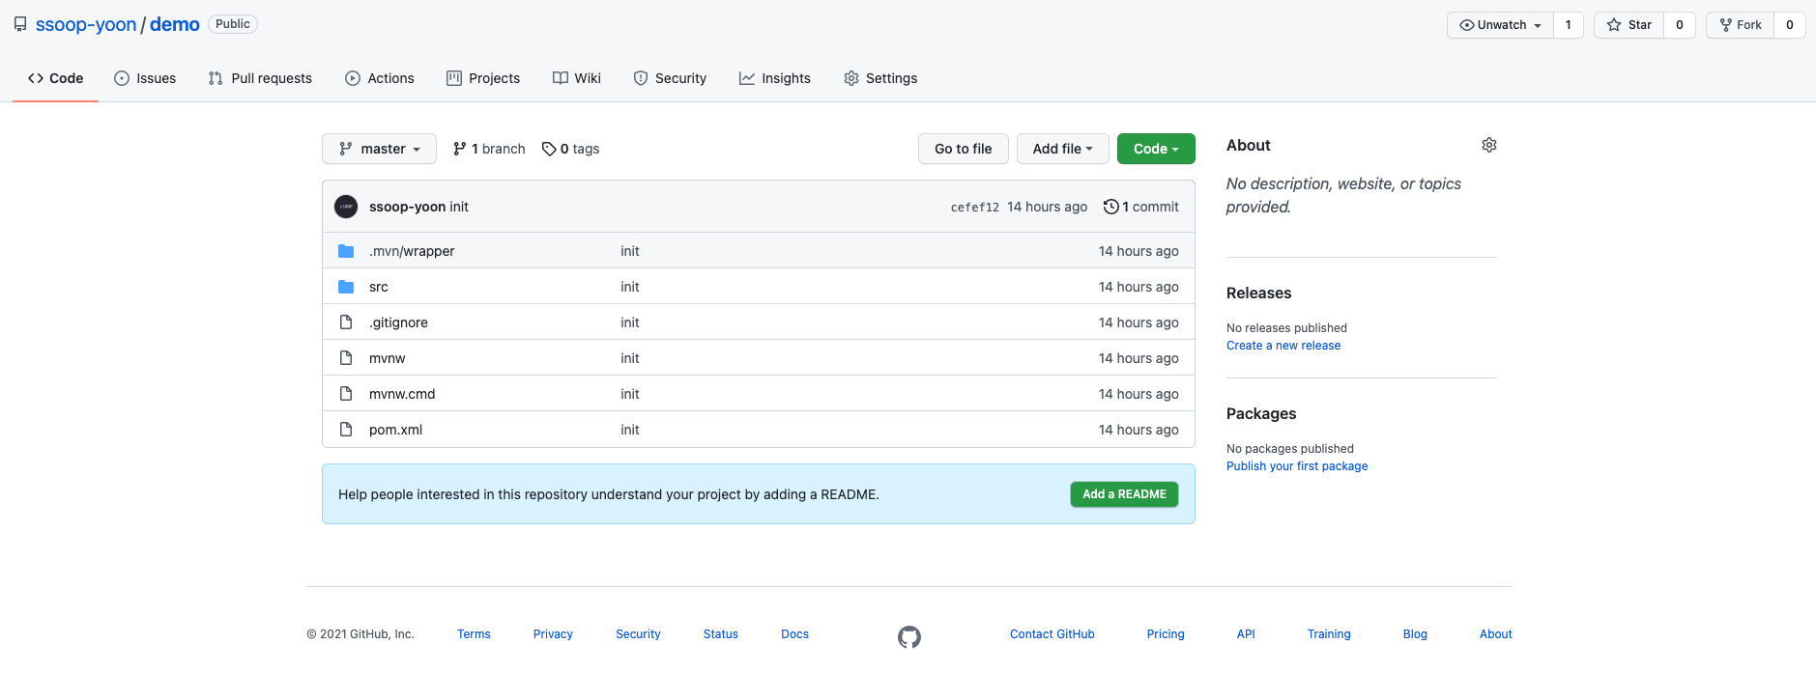The height and width of the screenshot is (700, 1816).
Task: Go to the Actions tab
Action: tap(380, 78)
